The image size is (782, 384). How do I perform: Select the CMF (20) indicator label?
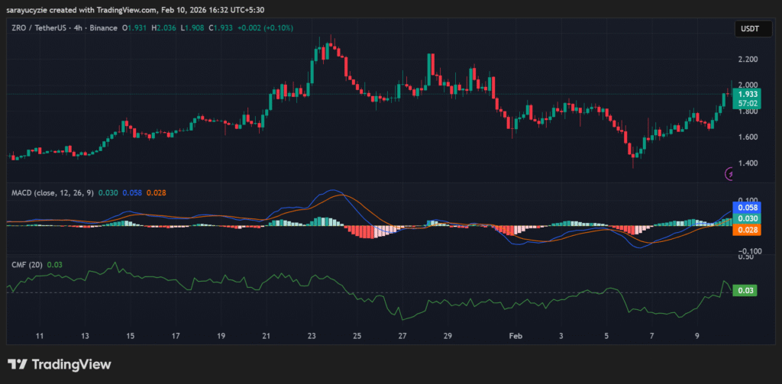[x=26, y=264]
